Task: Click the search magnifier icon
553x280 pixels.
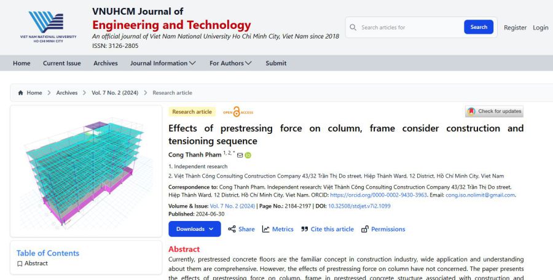Action: pyautogui.click(x=353, y=27)
